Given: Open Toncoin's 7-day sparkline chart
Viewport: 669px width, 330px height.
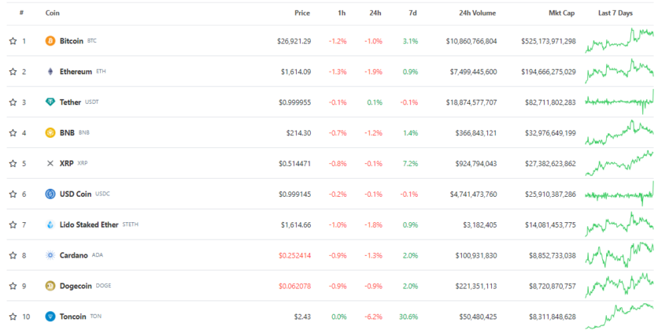Looking at the screenshot, I should tap(619, 317).
